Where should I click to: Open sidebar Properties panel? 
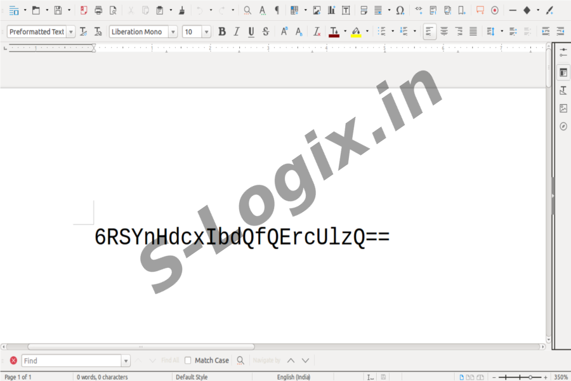click(x=563, y=73)
